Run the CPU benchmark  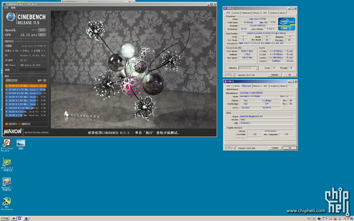pyautogui.click(x=42, y=35)
